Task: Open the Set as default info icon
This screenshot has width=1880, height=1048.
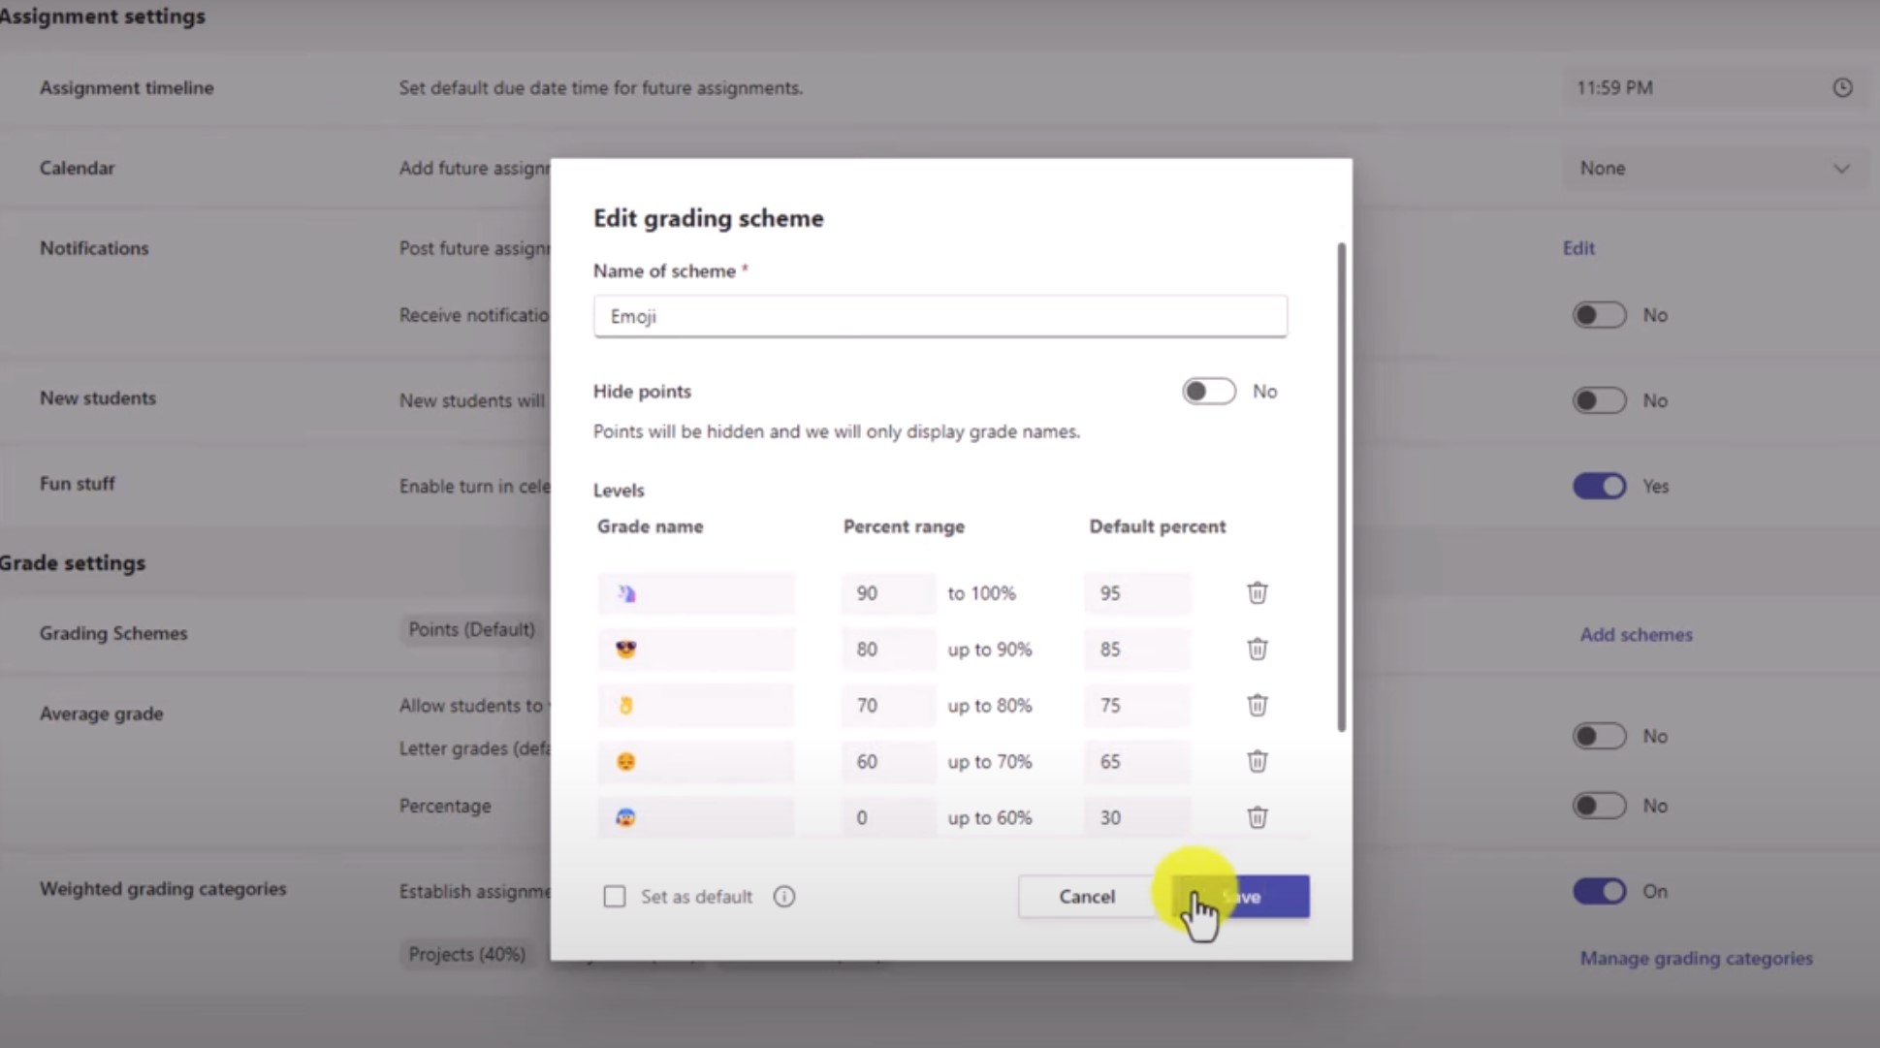Action: [784, 897]
